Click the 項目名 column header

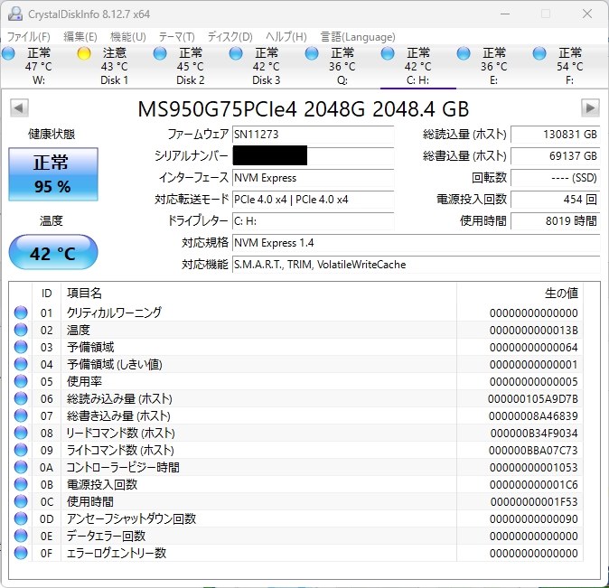pos(258,293)
